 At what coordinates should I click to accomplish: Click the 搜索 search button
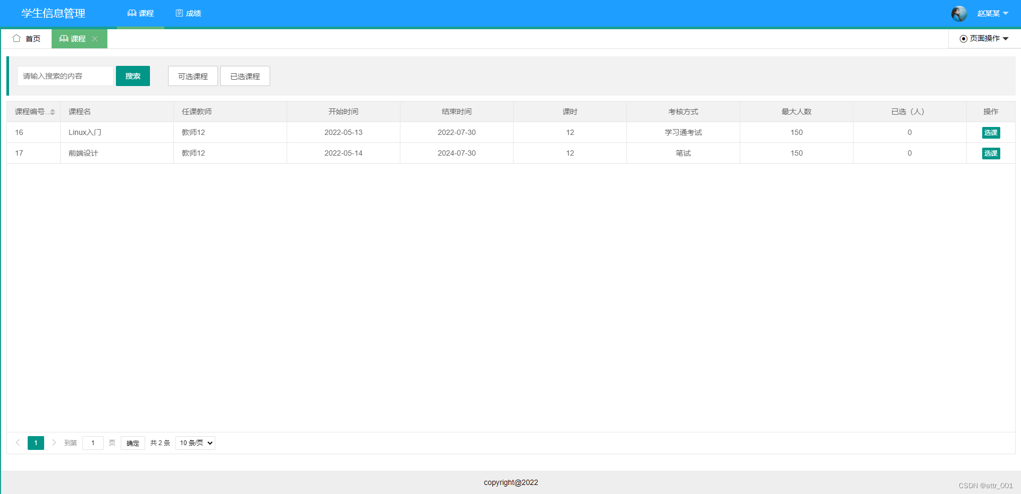pyautogui.click(x=132, y=75)
